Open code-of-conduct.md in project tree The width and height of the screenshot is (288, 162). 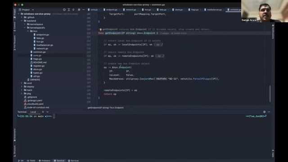(38, 108)
